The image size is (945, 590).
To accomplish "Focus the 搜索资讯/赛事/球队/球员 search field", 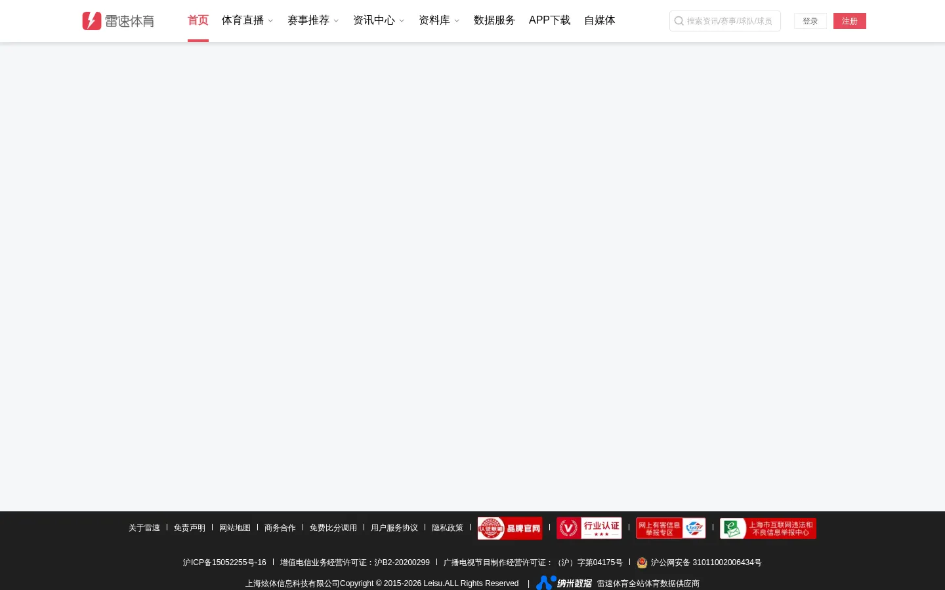I will [x=725, y=21].
